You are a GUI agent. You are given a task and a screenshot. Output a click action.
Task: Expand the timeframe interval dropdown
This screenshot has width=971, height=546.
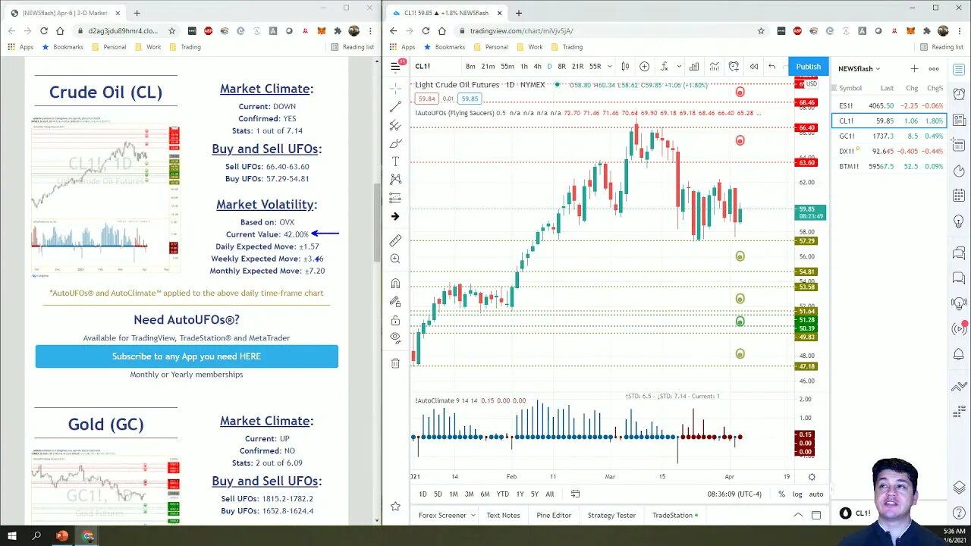(609, 67)
